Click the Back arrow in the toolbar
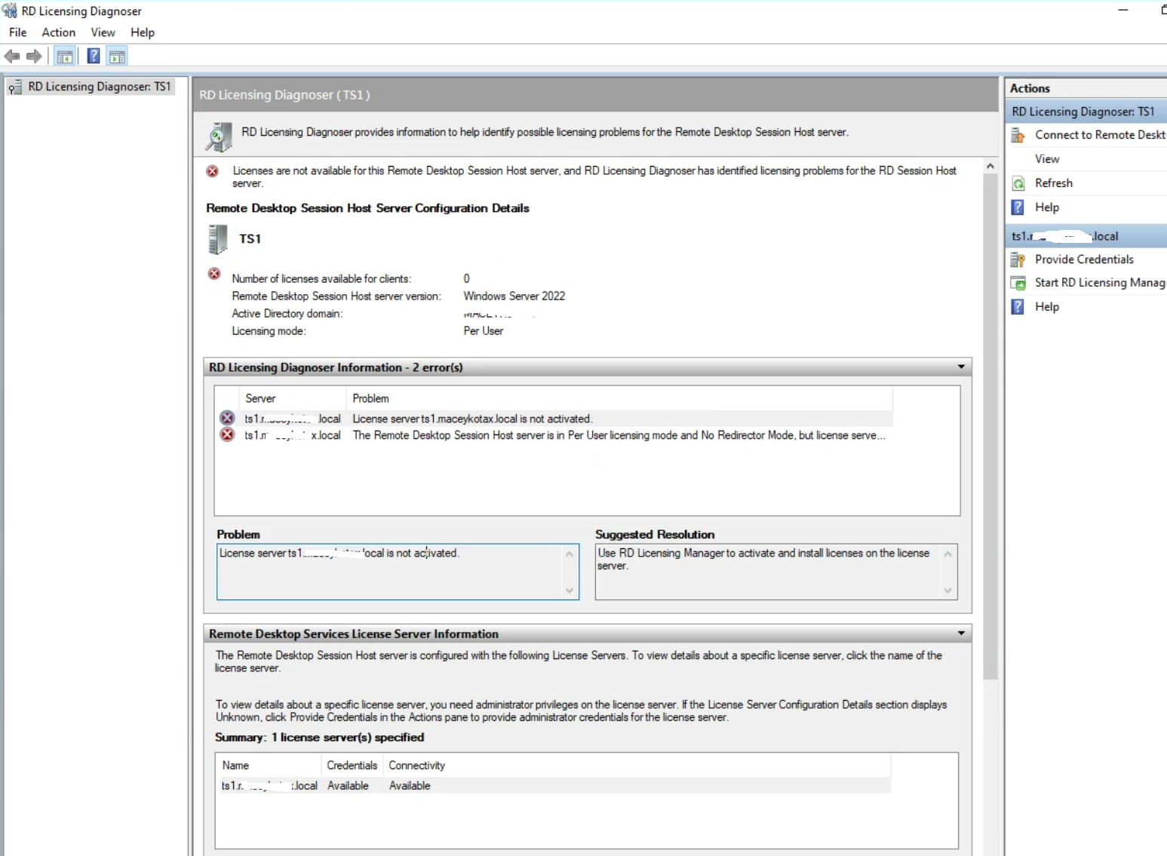Image resolution: width=1167 pixels, height=856 pixels. point(12,56)
